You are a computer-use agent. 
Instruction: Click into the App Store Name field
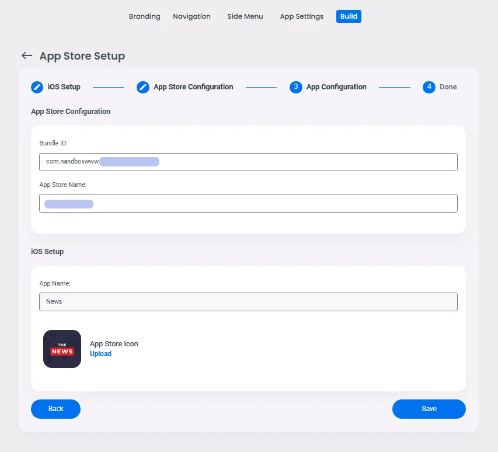[248, 203]
